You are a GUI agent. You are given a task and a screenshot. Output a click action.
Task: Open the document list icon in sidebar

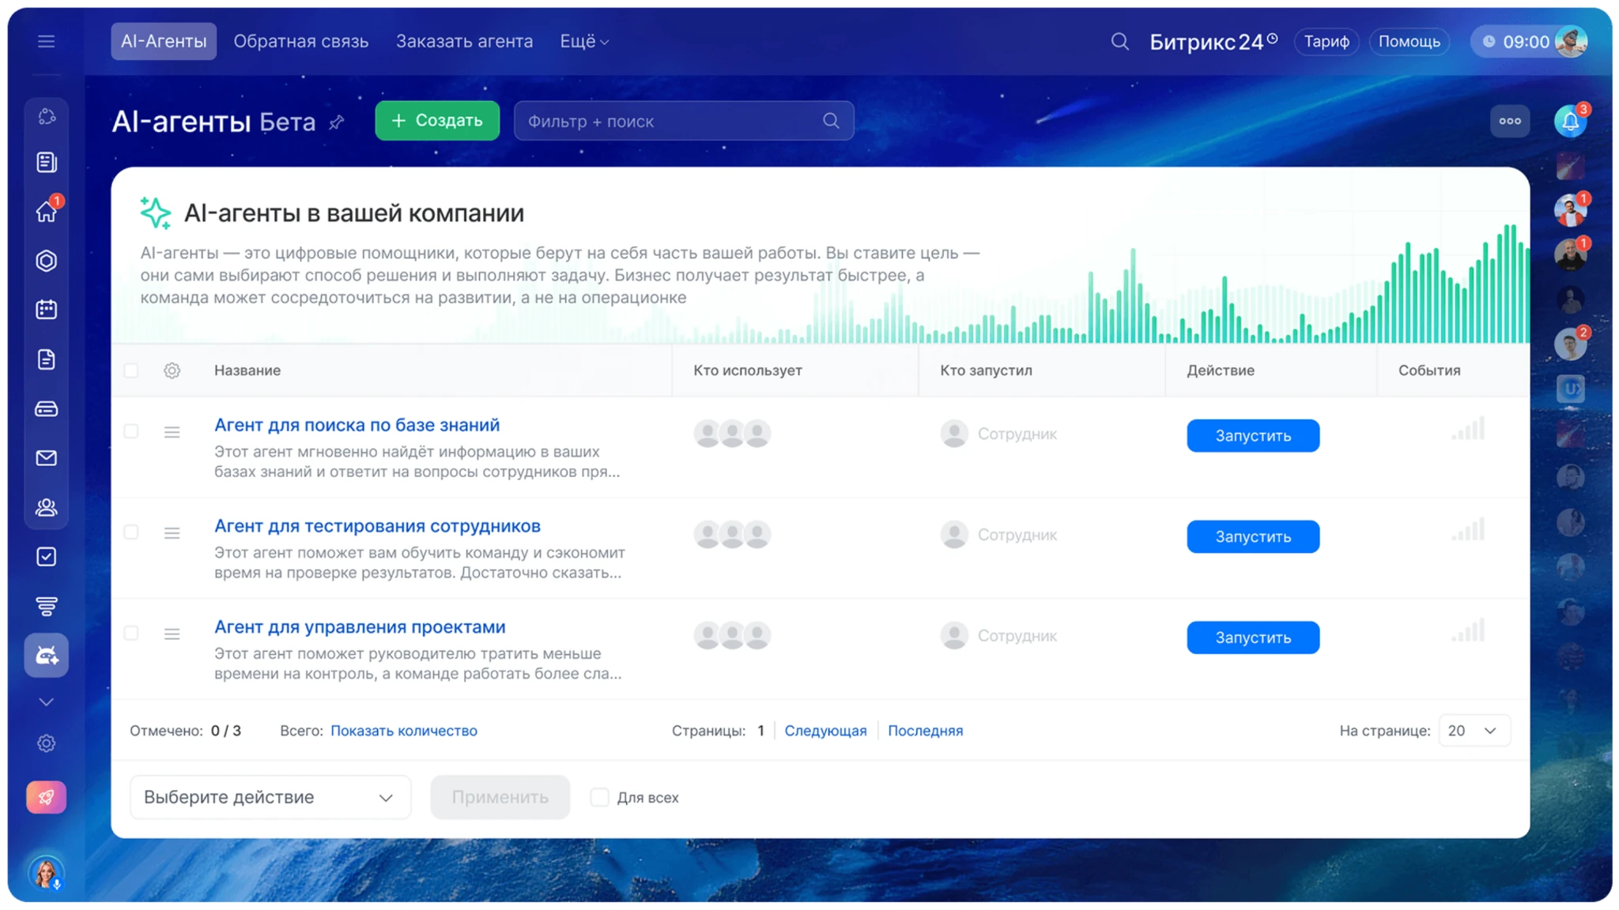pyautogui.click(x=47, y=162)
